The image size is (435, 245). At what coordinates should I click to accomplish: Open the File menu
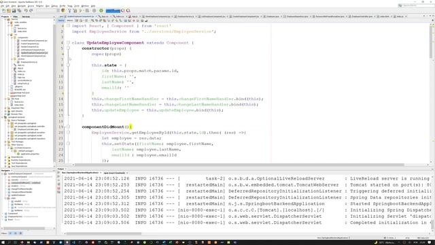click(x=2, y=6)
